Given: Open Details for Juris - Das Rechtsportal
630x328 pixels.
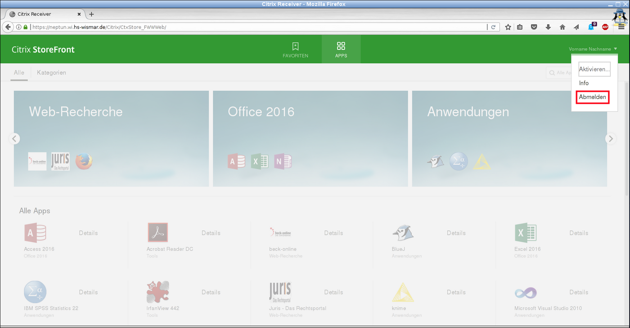Looking at the screenshot, I should point(333,292).
